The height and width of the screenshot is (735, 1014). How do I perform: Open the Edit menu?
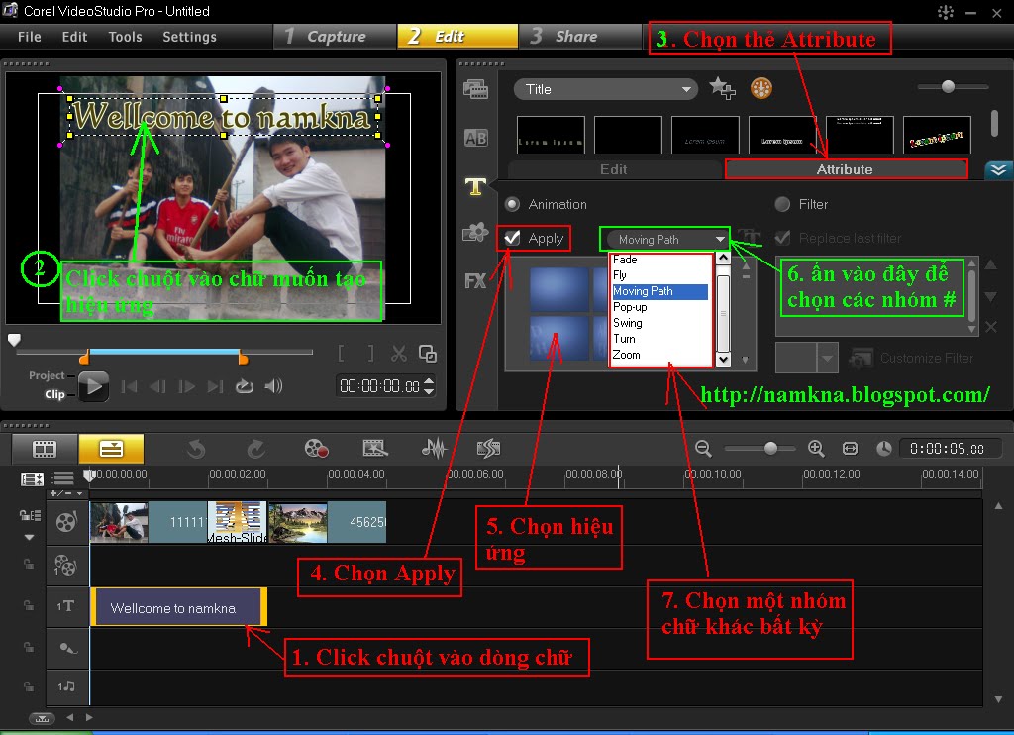[x=74, y=37]
